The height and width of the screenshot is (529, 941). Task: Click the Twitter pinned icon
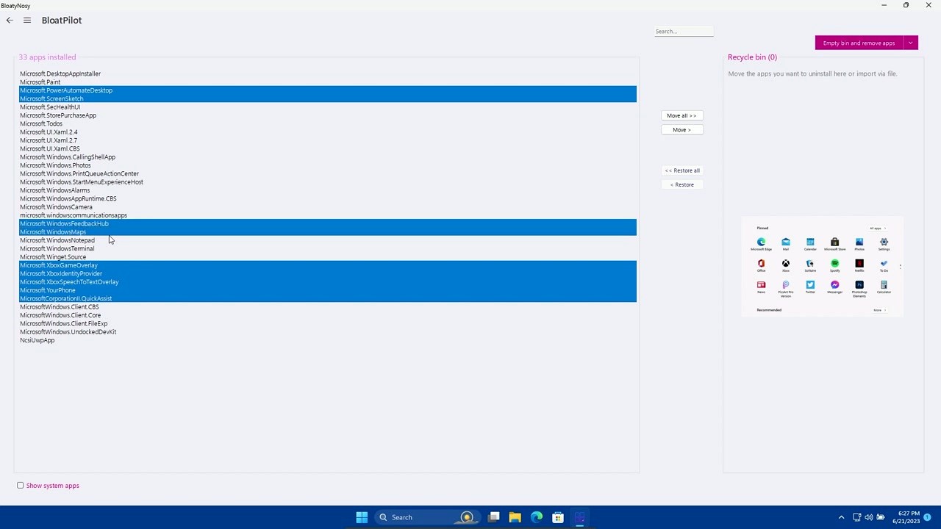coord(811,285)
